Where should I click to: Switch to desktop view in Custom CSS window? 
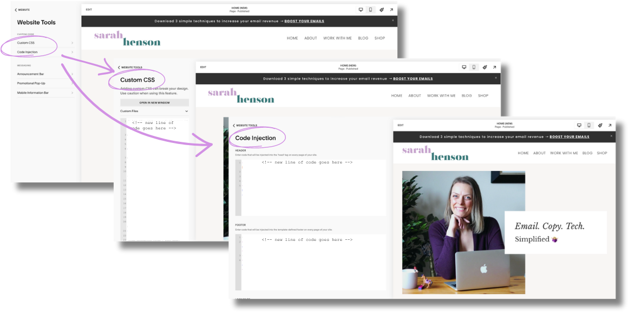coord(464,67)
